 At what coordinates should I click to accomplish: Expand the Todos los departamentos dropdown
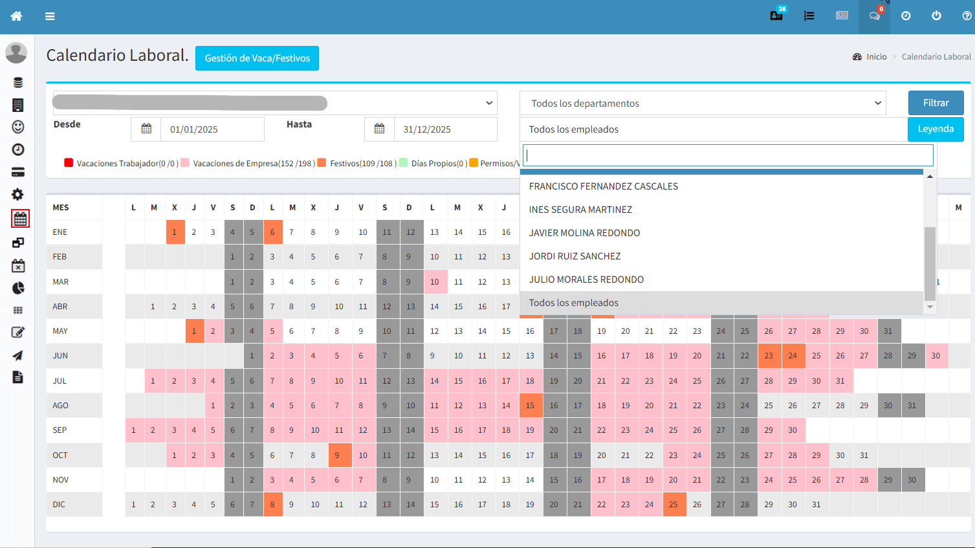(x=703, y=104)
